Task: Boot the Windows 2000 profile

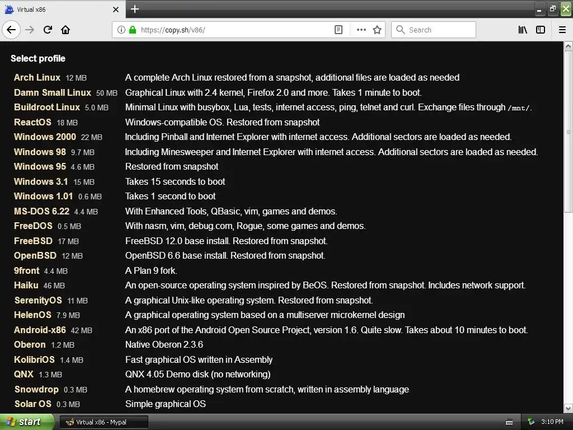Action: tap(45, 137)
